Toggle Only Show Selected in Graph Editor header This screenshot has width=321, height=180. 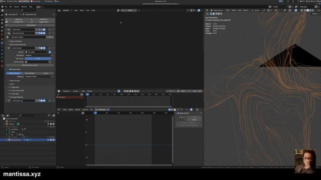[170, 109]
